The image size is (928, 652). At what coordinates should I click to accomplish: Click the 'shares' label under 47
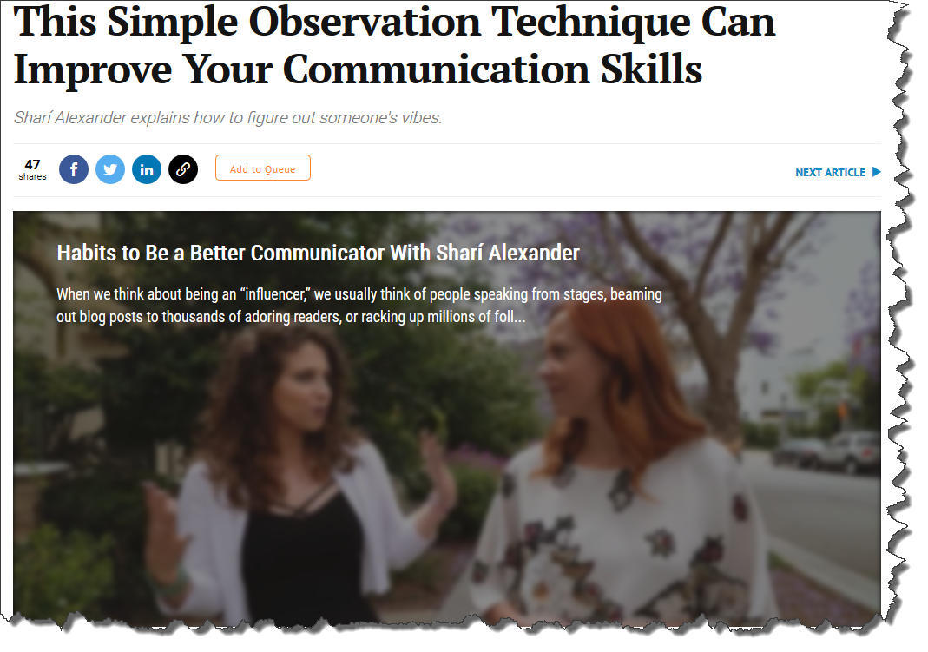[32, 176]
